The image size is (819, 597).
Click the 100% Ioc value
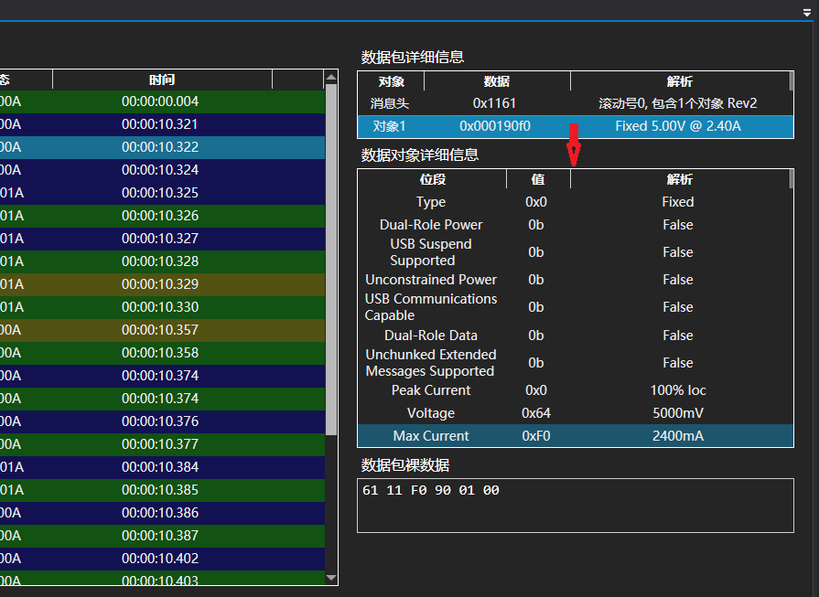(x=678, y=390)
